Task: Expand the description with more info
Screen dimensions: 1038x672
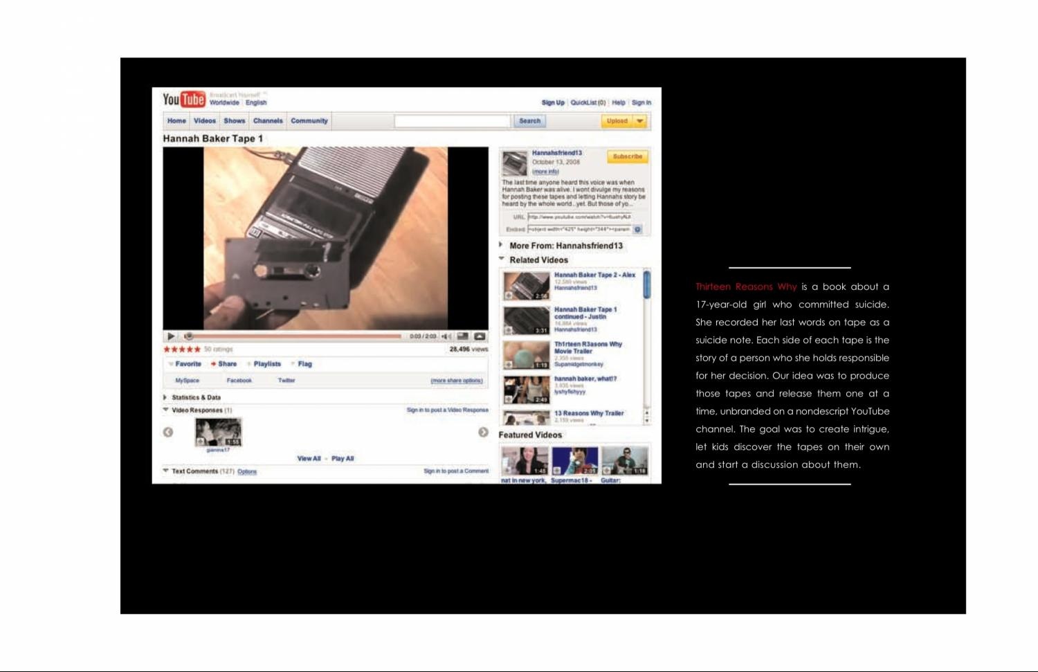Action: click(x=545, y=172)
